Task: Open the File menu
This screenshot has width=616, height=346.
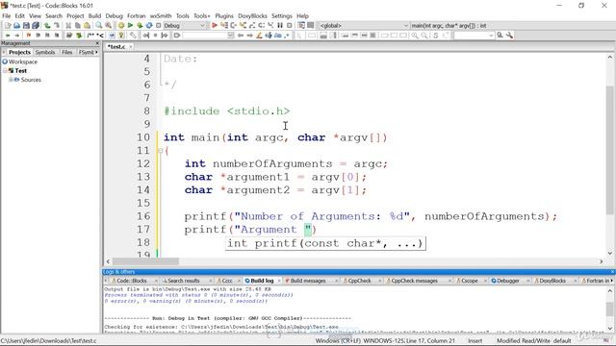Action: point(7,15)
